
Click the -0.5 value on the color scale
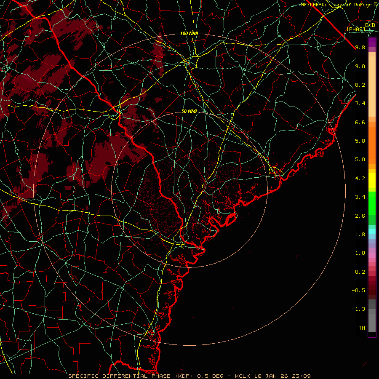click(358, 291)
